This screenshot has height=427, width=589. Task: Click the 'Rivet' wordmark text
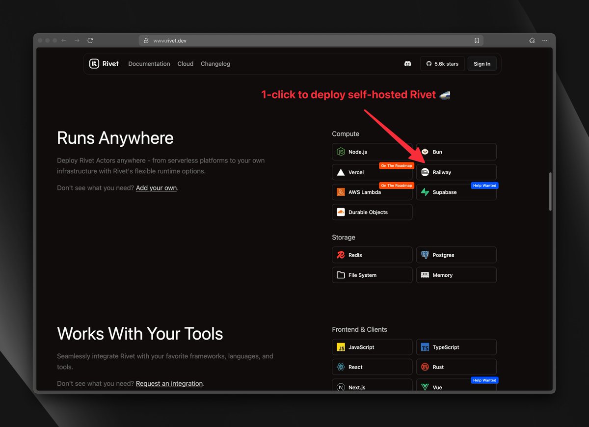pyautogui.click(x=110, y=64)
